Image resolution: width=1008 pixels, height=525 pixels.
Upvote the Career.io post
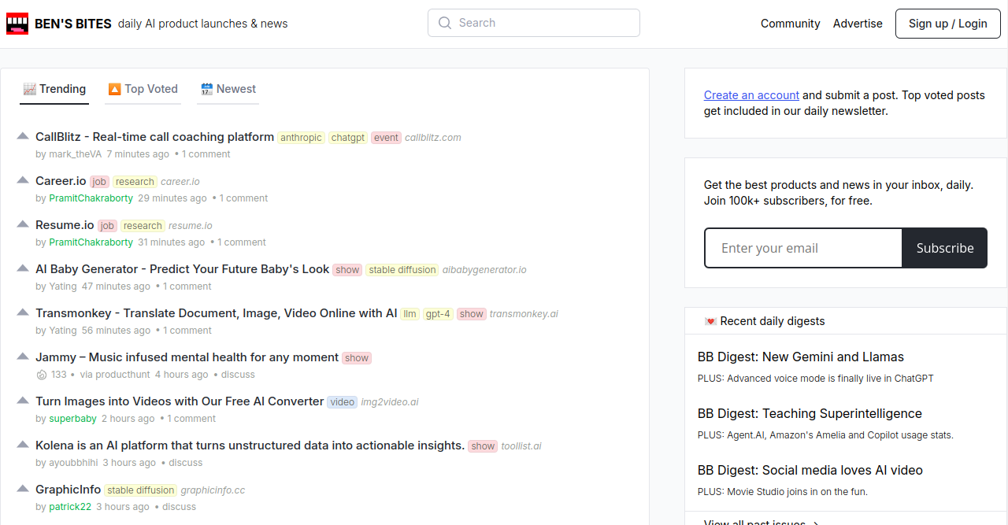pos(23,180)
